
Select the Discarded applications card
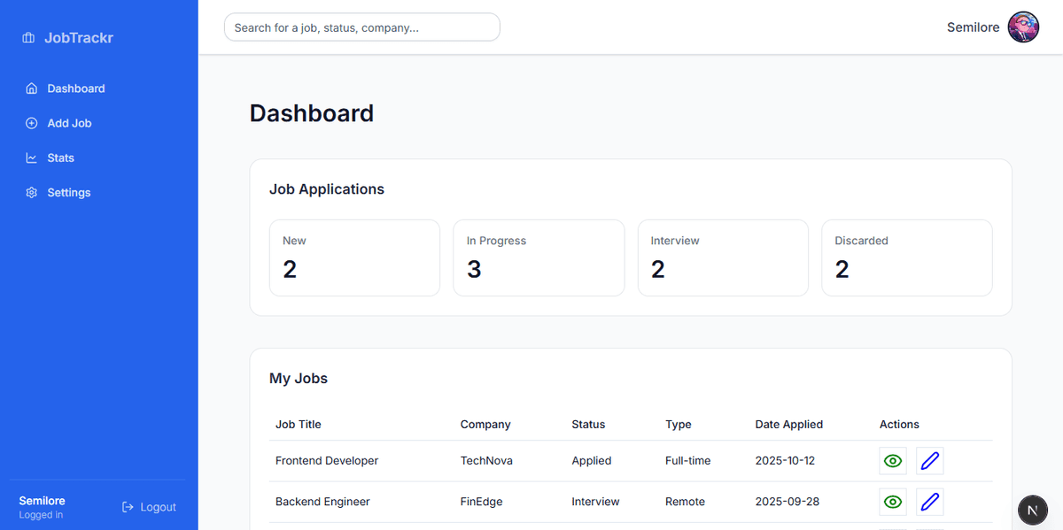click(907, 257)
